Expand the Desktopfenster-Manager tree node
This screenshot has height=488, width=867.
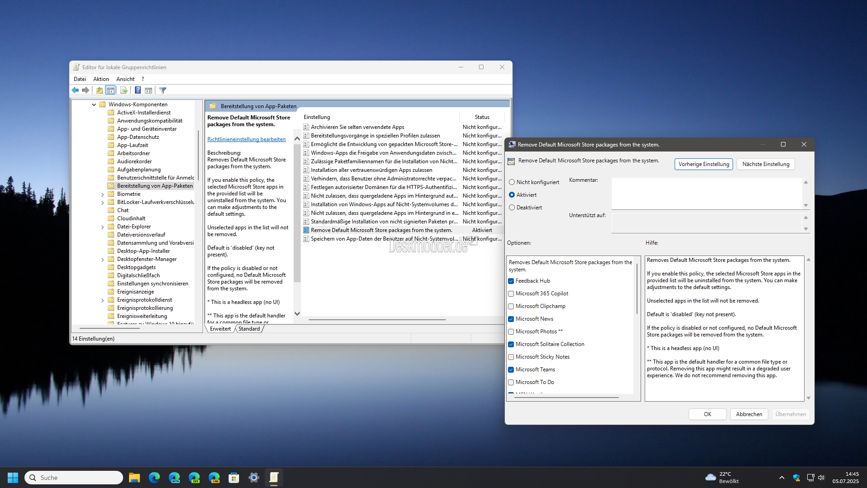click(102, 260)
